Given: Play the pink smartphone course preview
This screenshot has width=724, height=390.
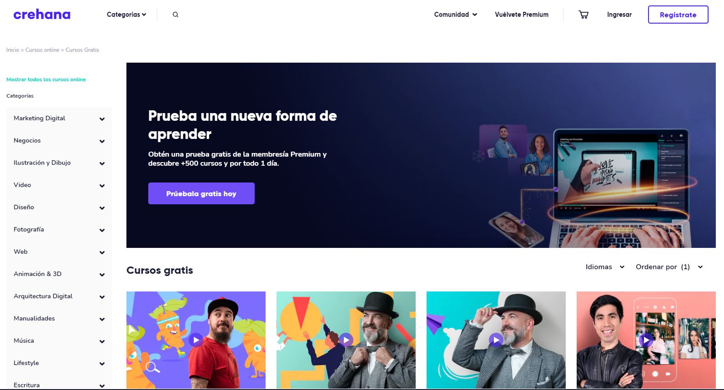Looking at the screenshot, I should pos(646,340).
